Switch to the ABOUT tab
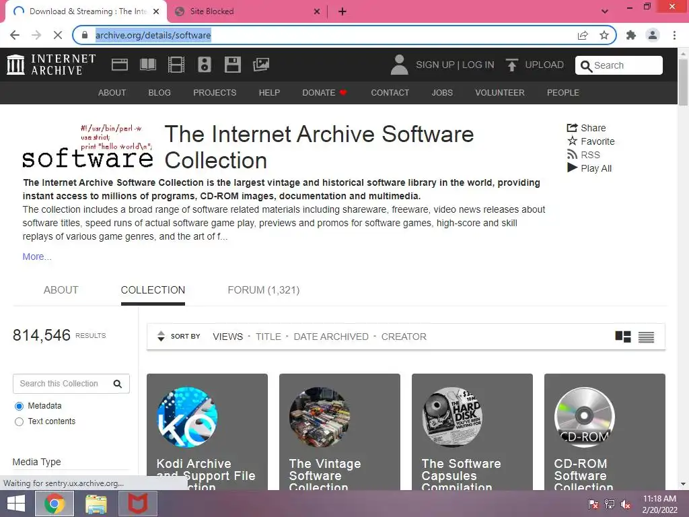 [61, 290]
